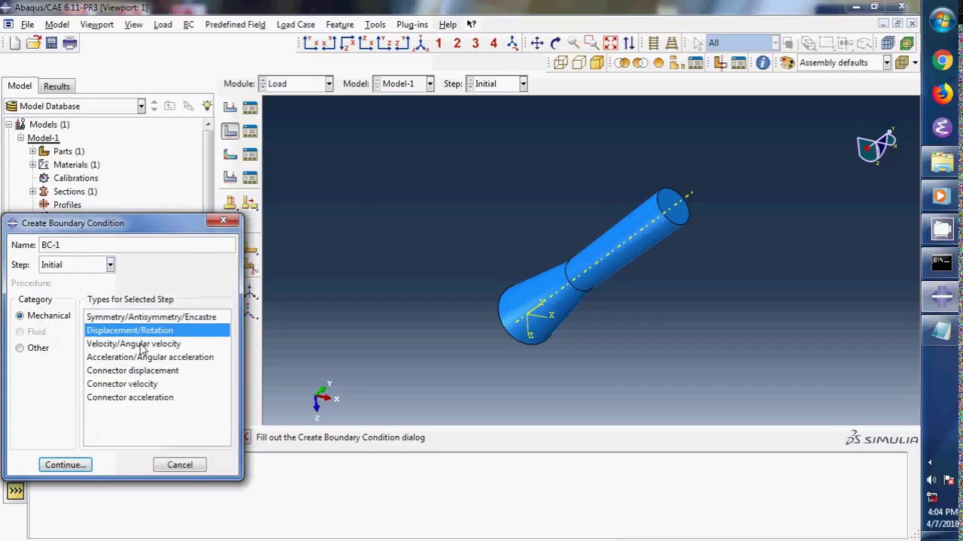Click the Cancel button in dialog
The image size is (963, 541).
[180, 465]
